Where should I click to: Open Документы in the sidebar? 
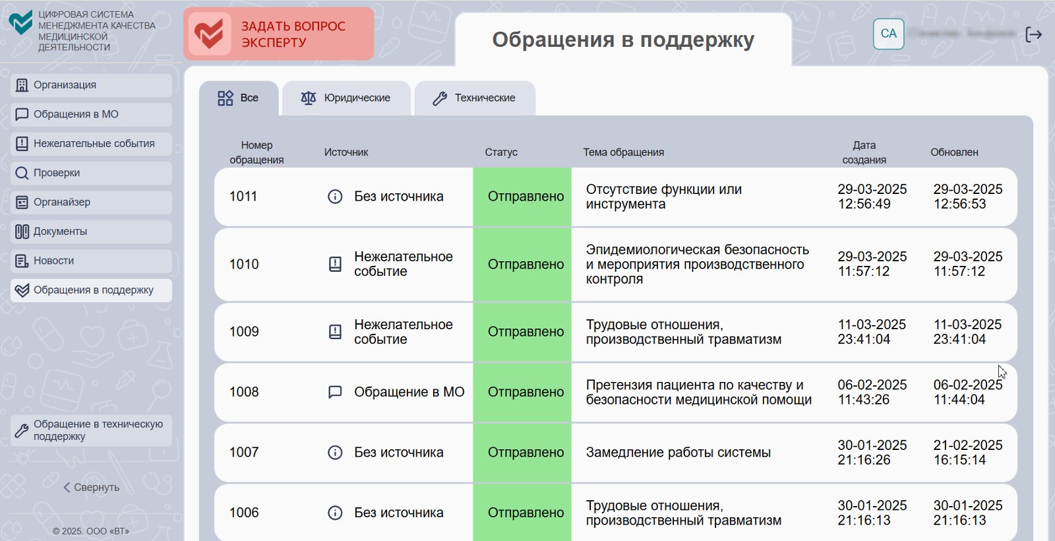click(91, 232)
